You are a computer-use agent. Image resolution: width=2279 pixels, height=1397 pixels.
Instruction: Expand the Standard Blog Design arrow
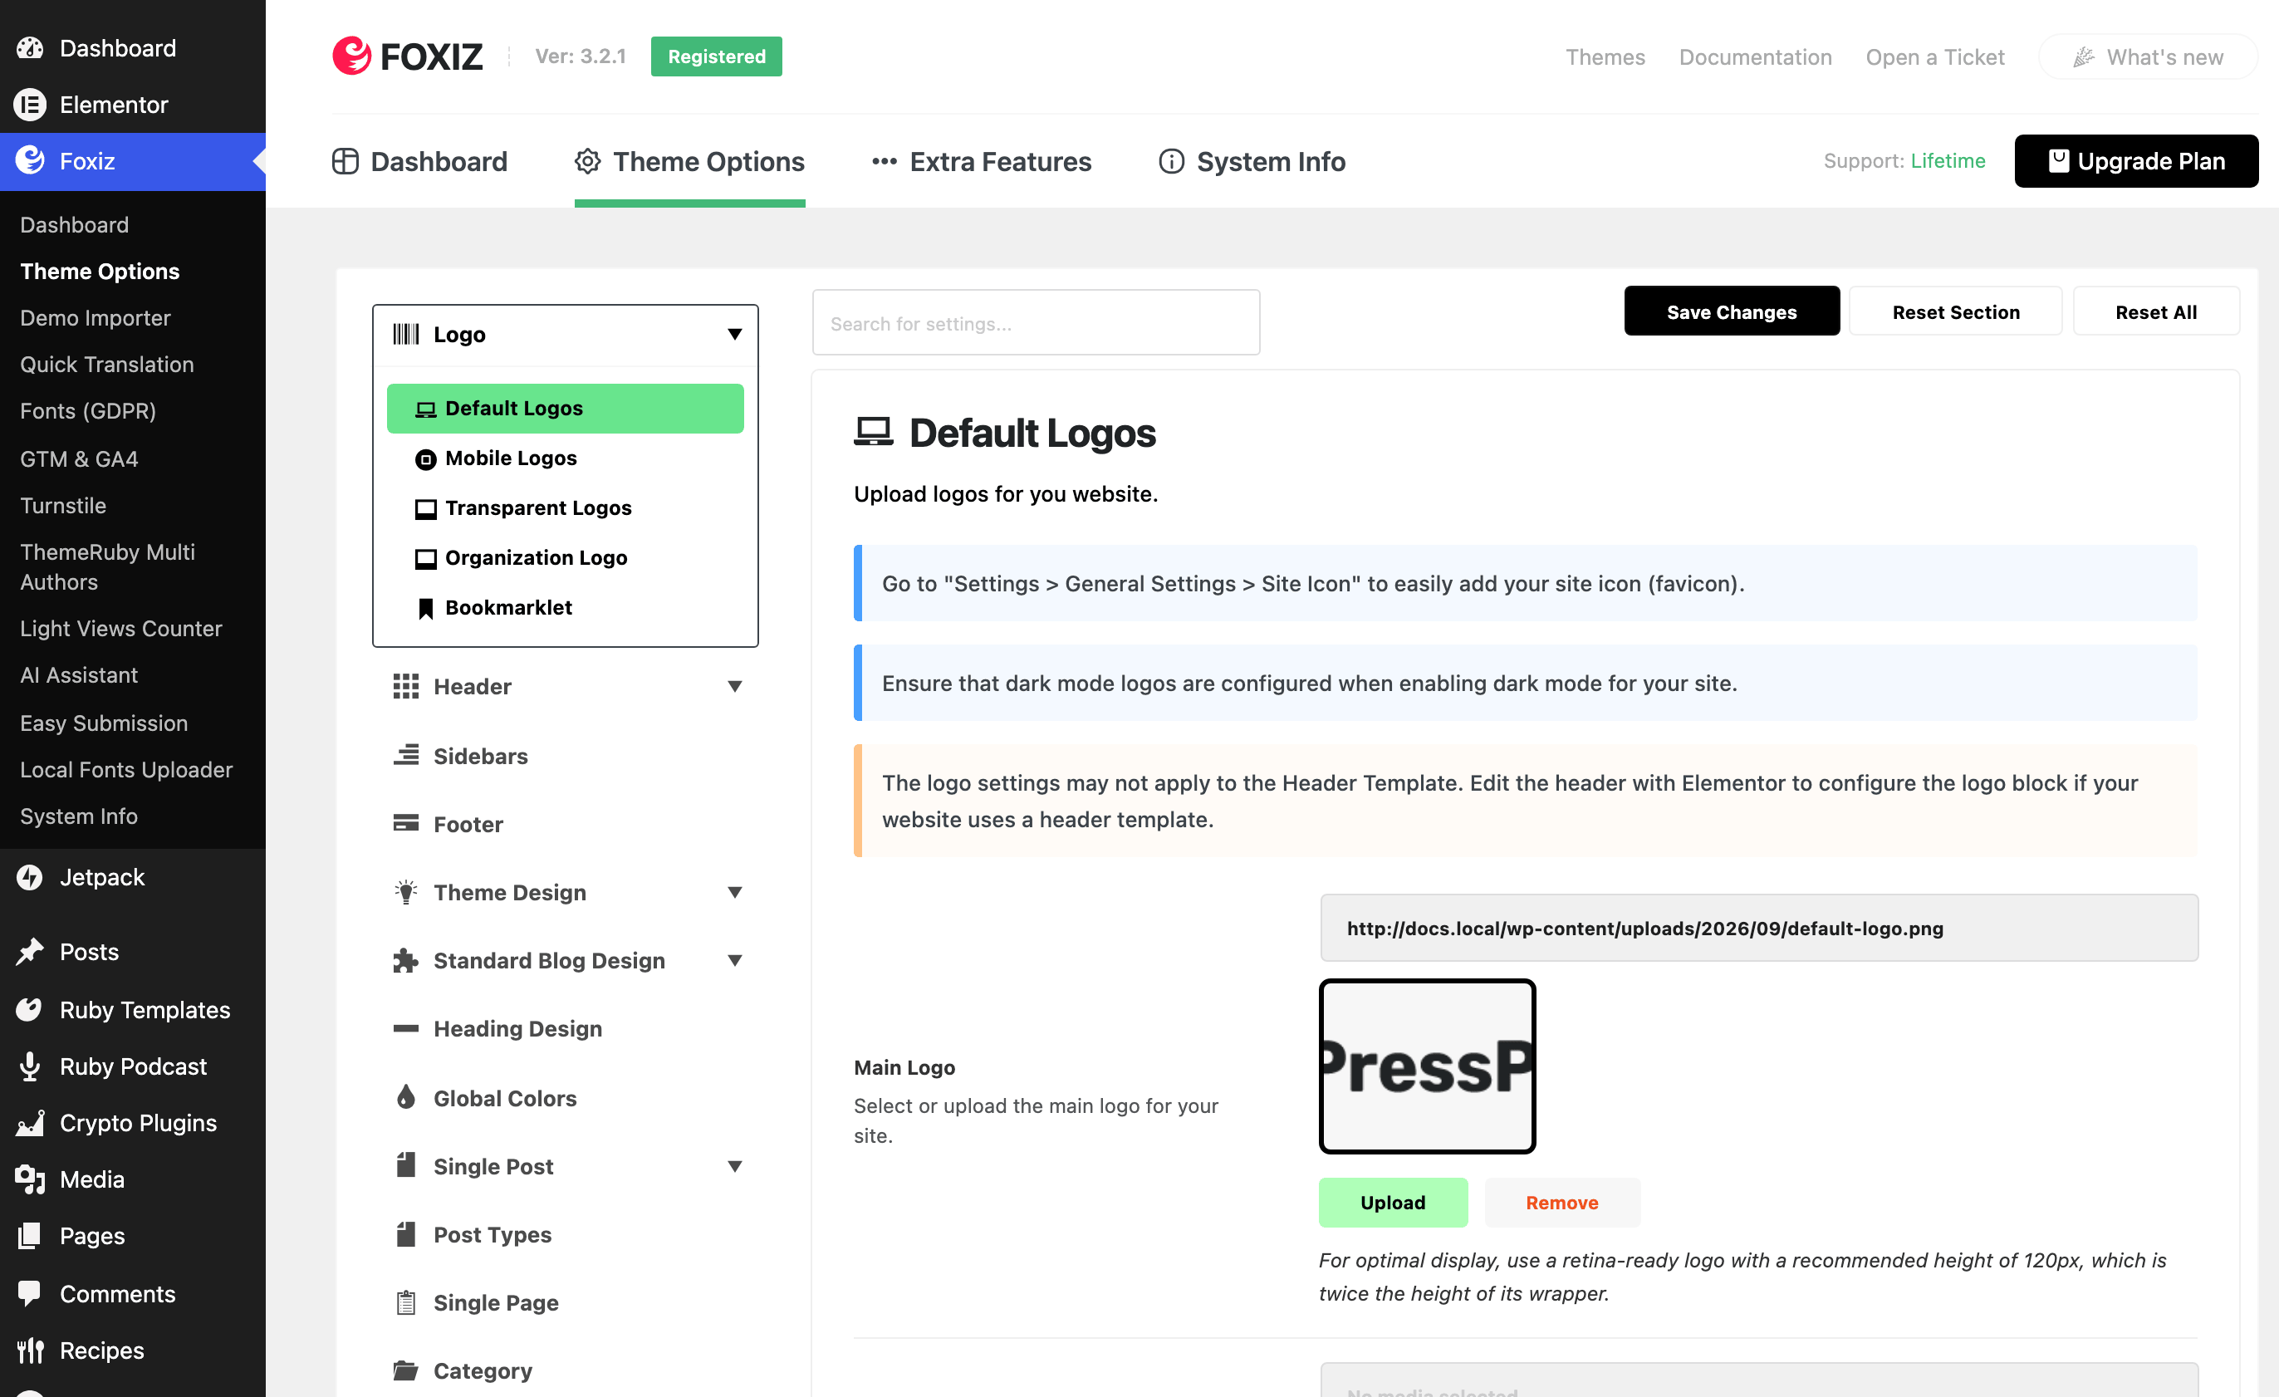pos(734,960)
